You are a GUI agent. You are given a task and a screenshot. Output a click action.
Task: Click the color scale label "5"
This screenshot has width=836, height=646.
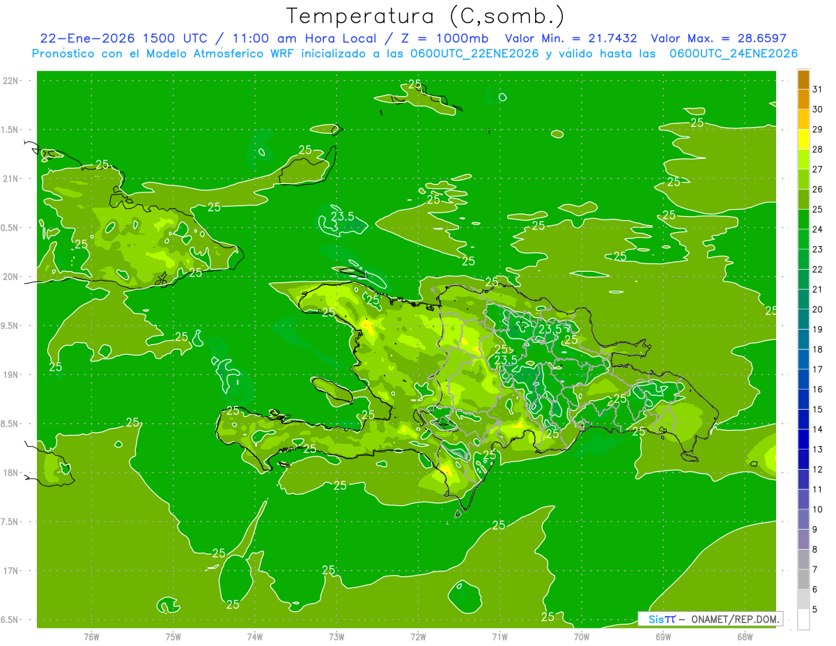(x=816, y=610)
